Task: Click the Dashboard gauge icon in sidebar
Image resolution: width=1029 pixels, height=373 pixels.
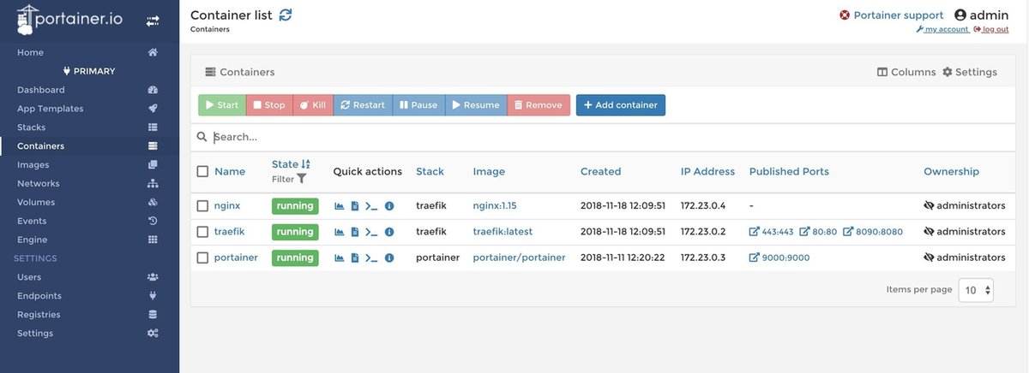Action: [153, 90]
